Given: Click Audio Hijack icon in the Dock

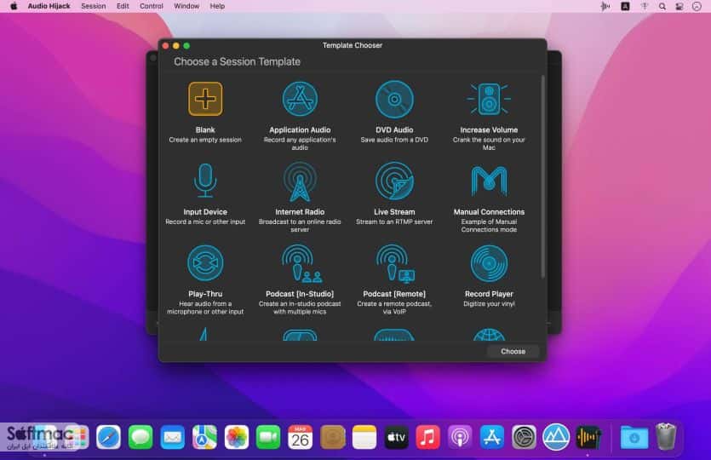Looking at the screenshot, I should pyautogui.click(x=588, y=437).
